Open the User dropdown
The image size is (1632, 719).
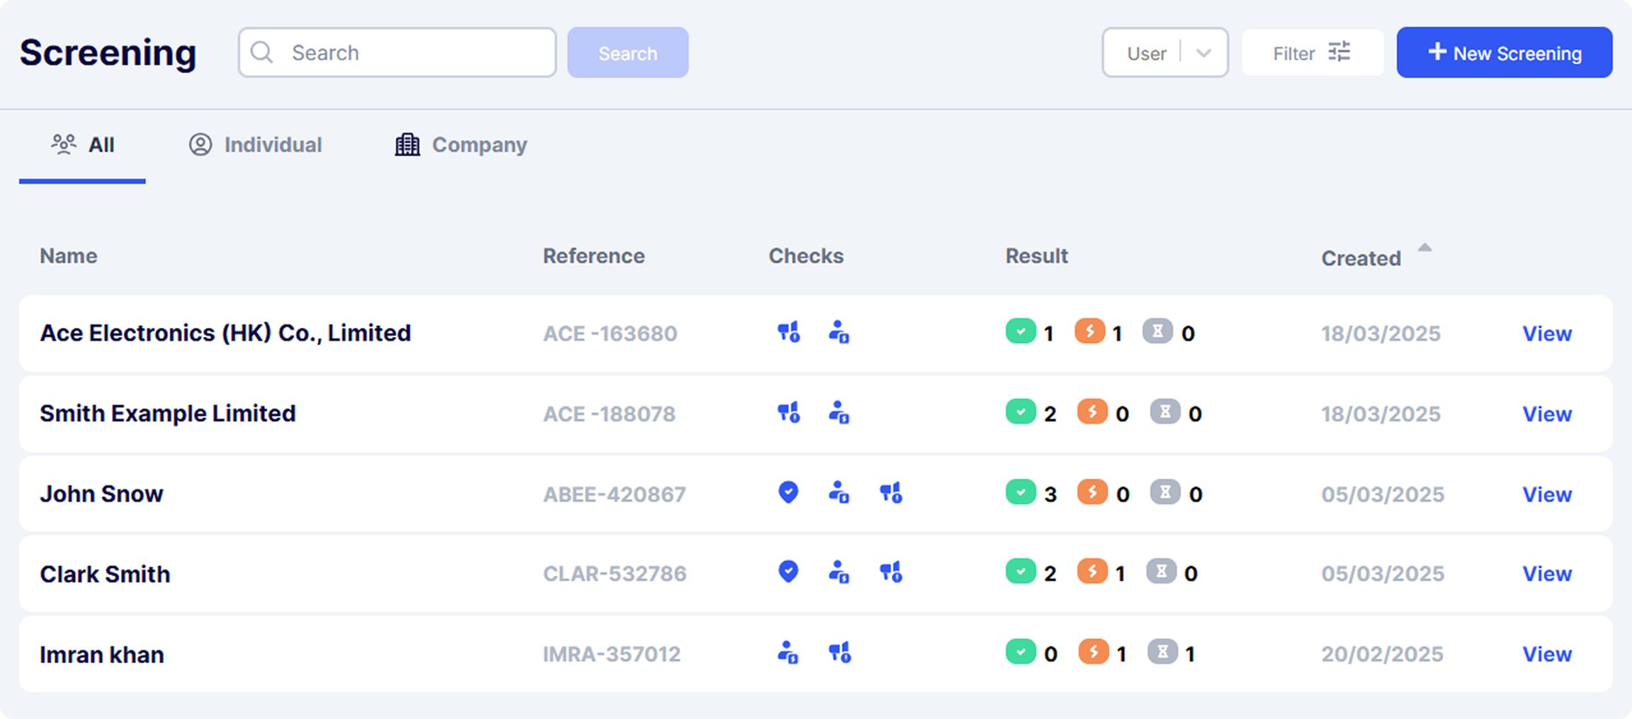1165,52
